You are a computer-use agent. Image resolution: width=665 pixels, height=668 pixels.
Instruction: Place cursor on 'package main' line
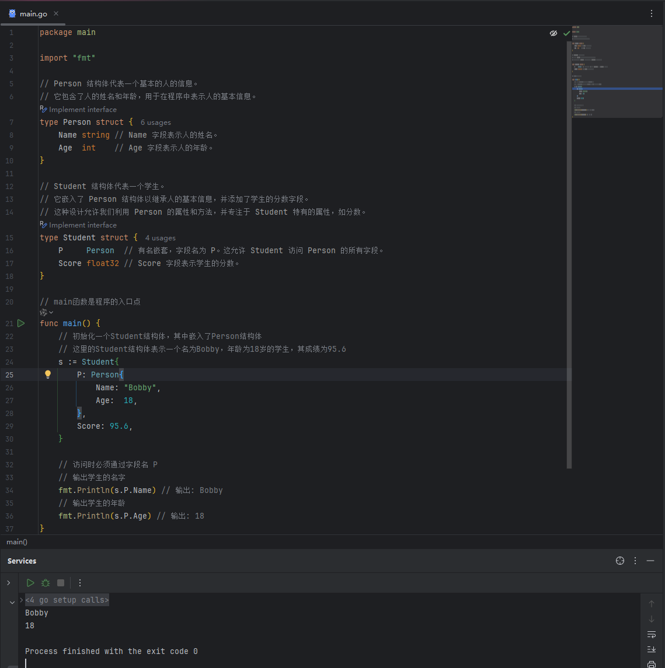(x=67, y=32)
